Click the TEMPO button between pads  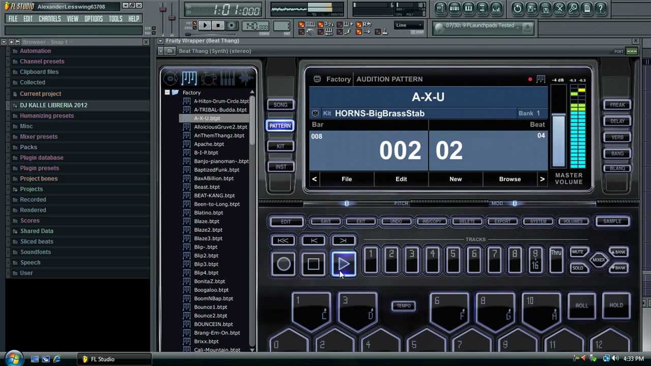(404, 306)
